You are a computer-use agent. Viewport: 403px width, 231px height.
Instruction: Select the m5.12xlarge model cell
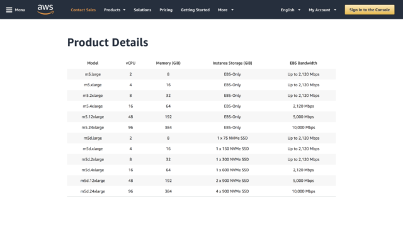point(93,117)
